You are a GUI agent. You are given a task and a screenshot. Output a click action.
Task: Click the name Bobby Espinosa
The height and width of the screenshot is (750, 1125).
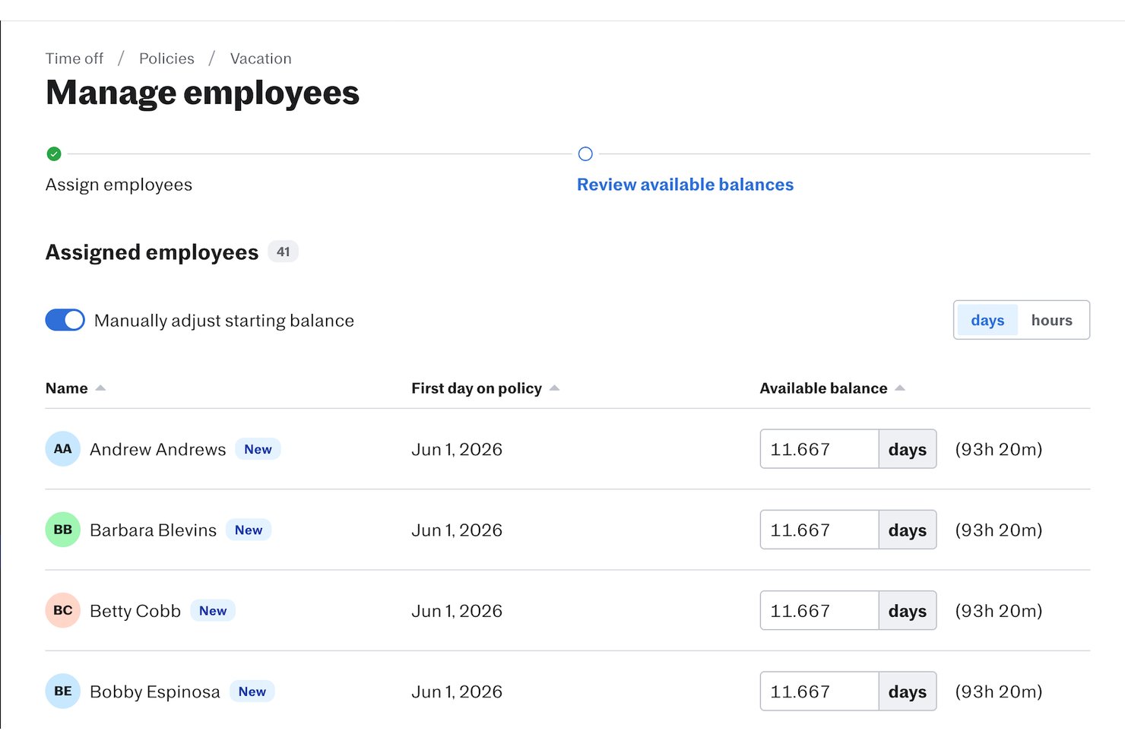tap(155, 691)
